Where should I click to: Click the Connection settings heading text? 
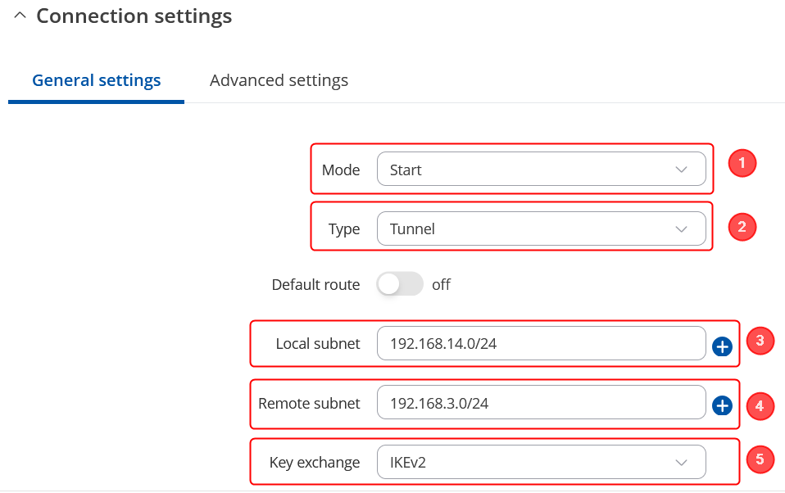click(x=134, y=16)
